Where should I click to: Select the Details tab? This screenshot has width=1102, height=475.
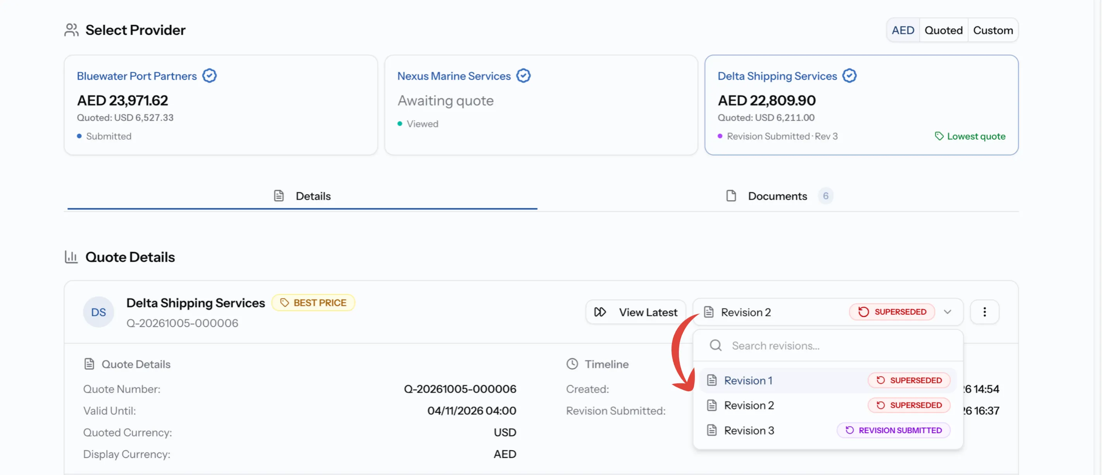[302, 196]
